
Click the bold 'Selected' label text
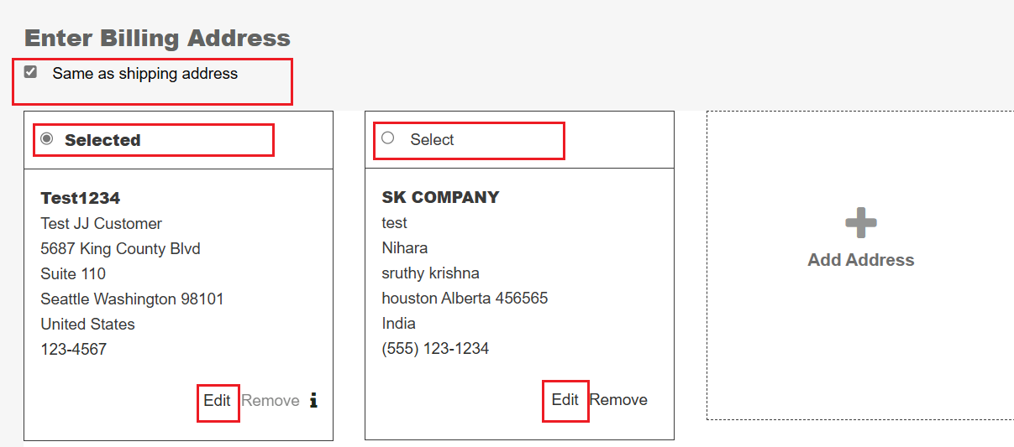102,140
